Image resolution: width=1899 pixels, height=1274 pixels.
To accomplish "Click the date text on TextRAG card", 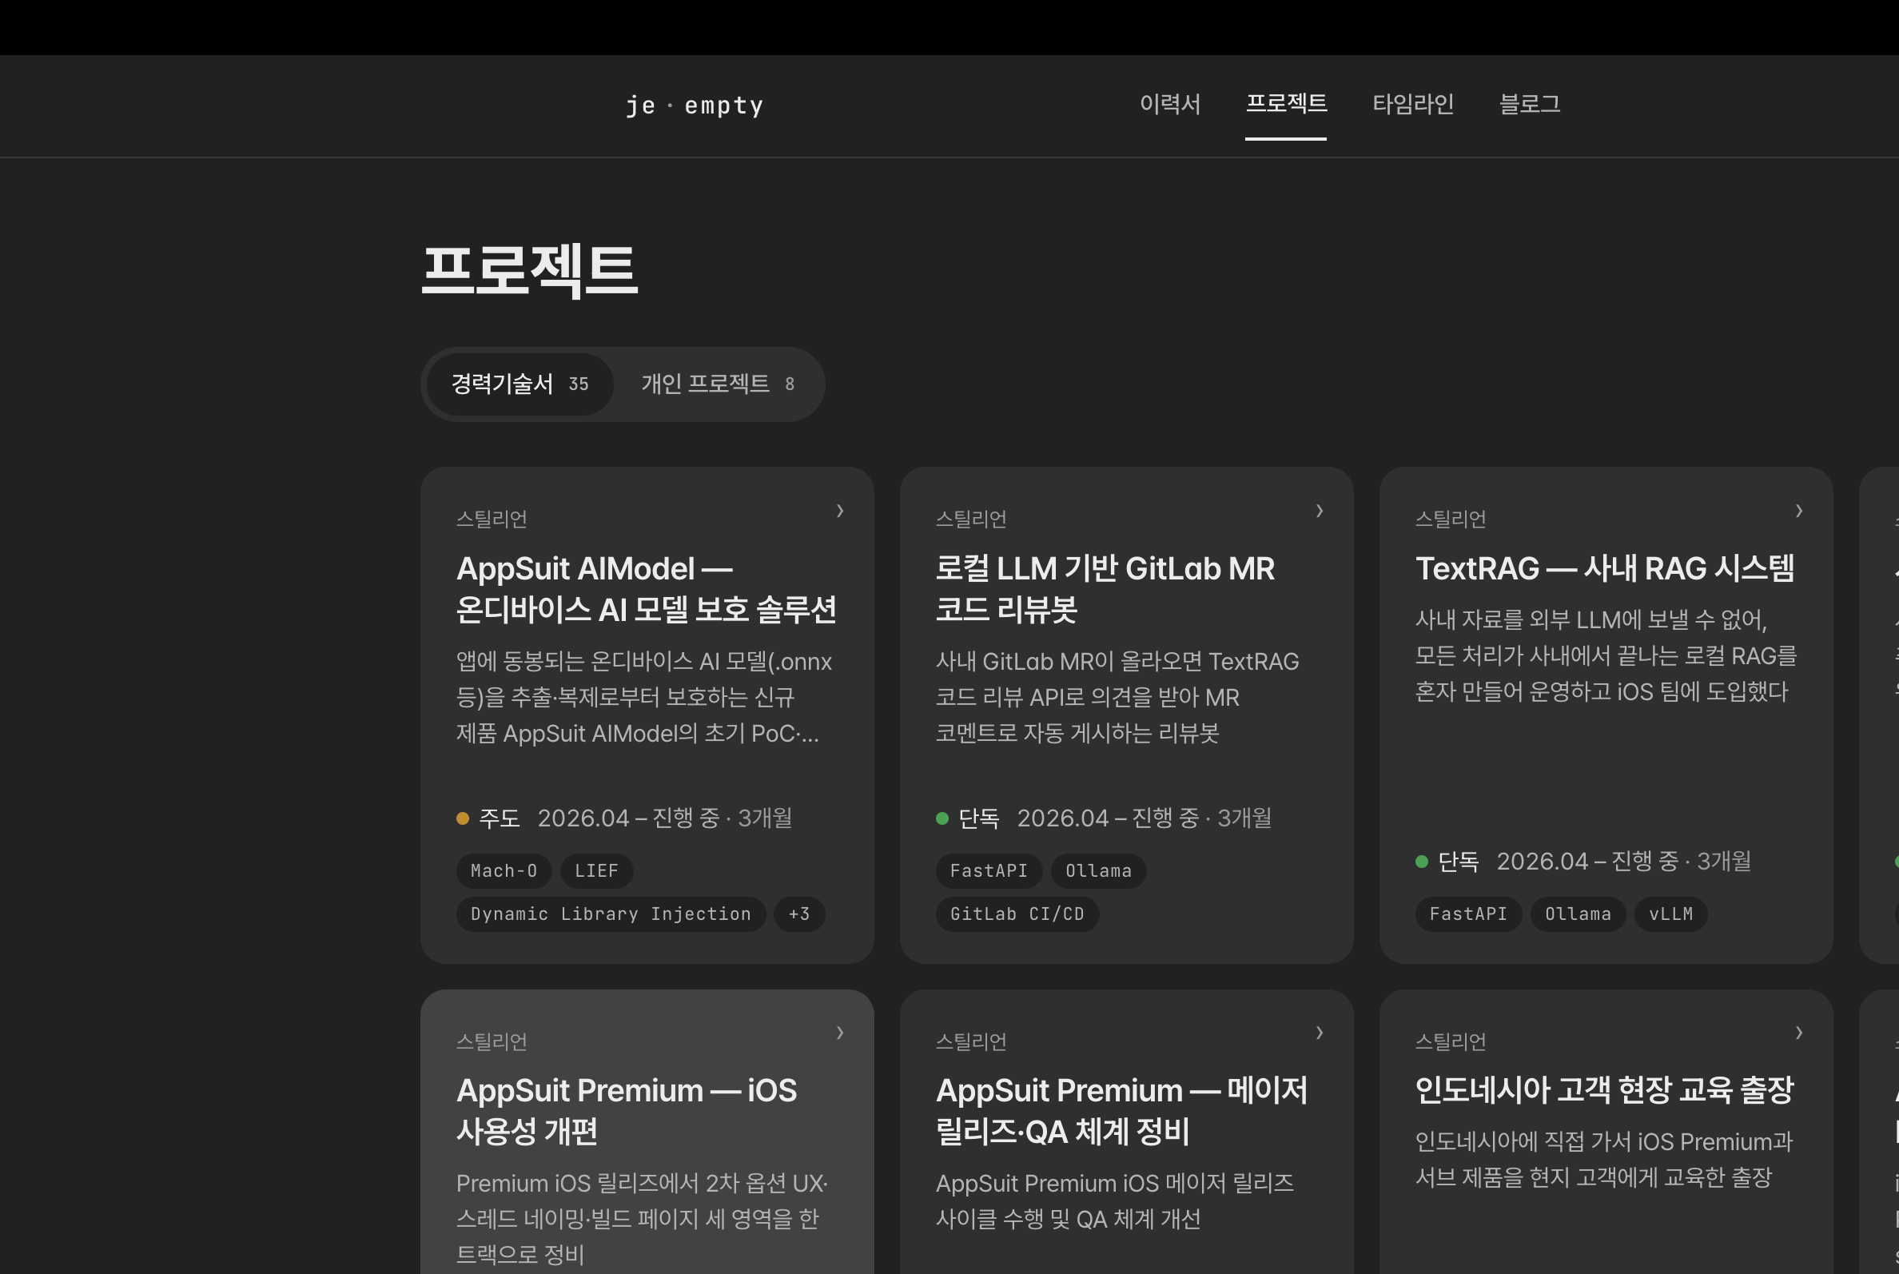I will [x=1623, y=862].
